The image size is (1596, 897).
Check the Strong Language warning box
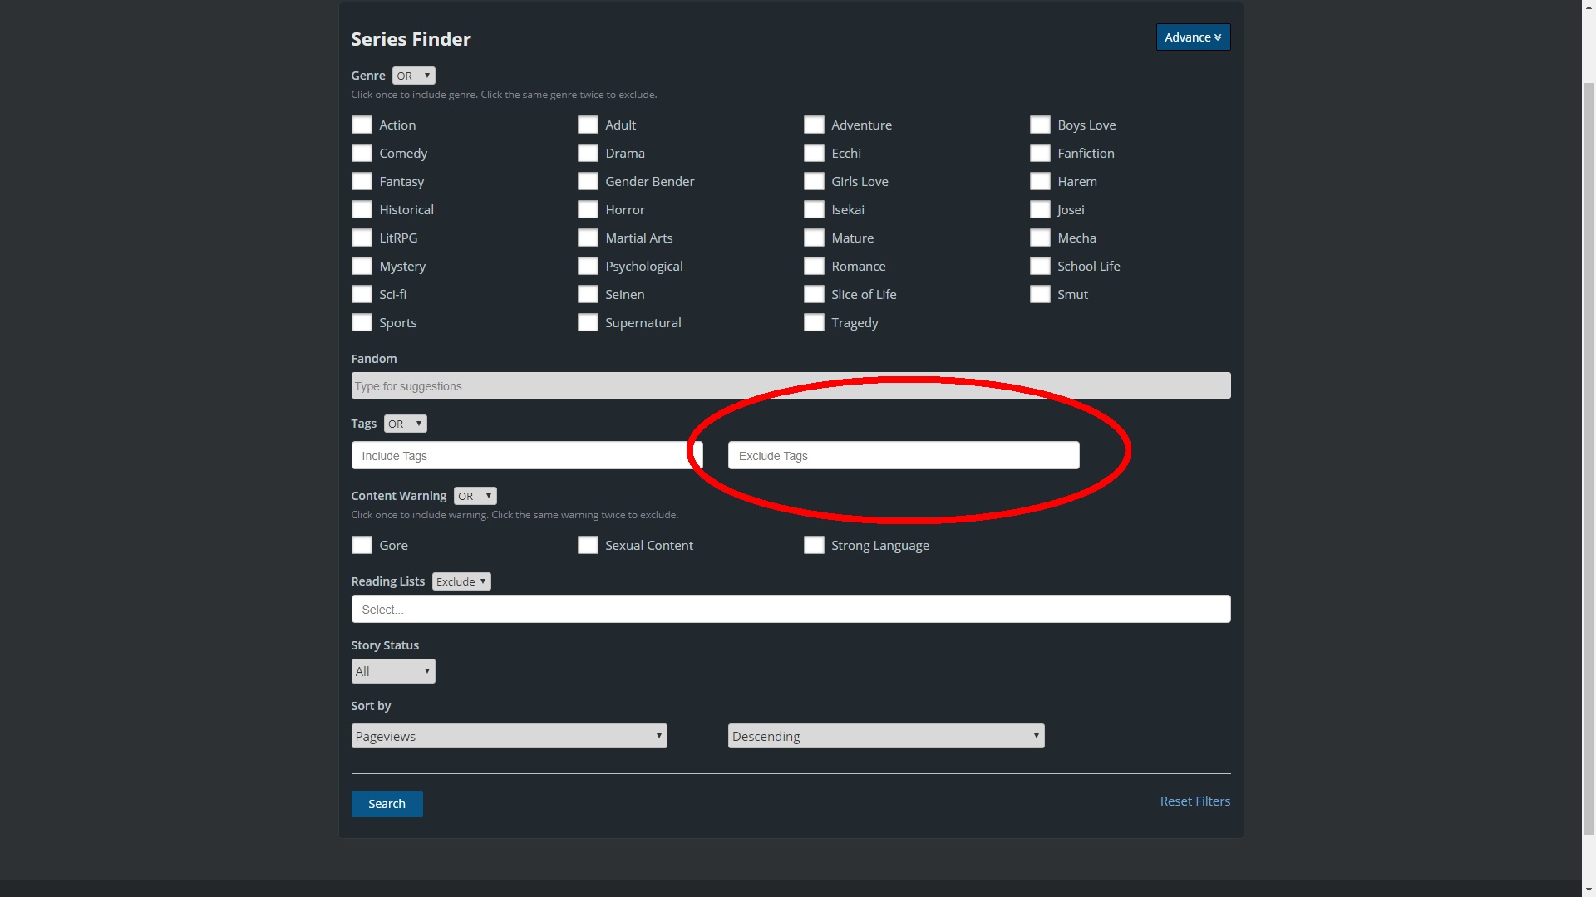click(x=814, y=545)
